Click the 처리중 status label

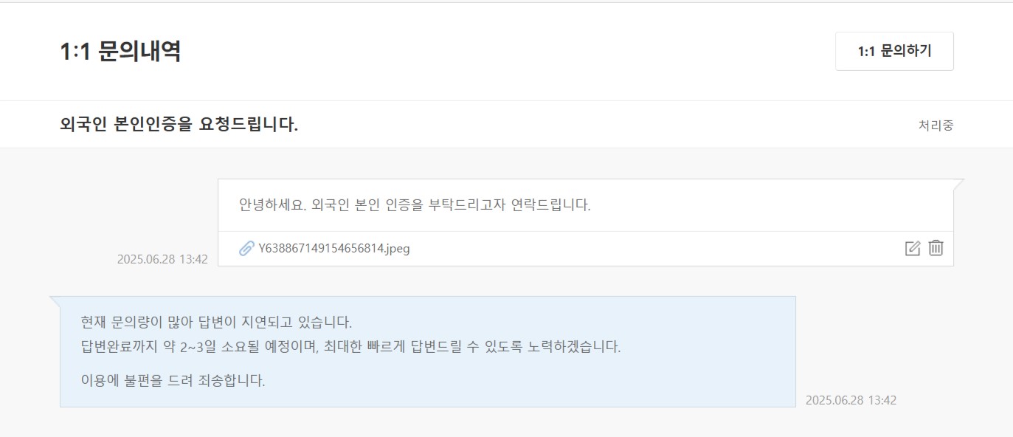[x=936, y=125]
